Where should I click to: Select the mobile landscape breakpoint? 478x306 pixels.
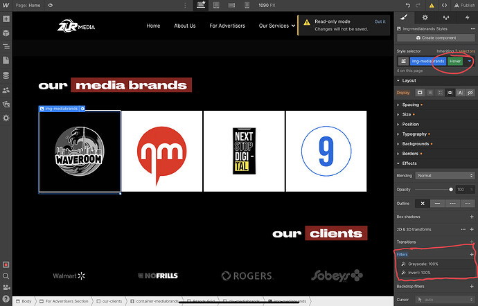point(231,5)
